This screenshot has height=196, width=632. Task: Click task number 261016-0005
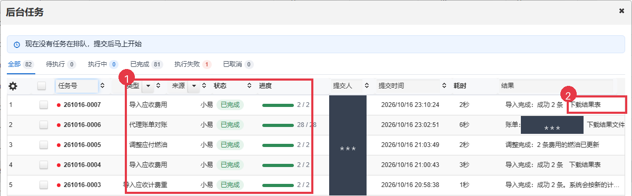coord(82,145)
